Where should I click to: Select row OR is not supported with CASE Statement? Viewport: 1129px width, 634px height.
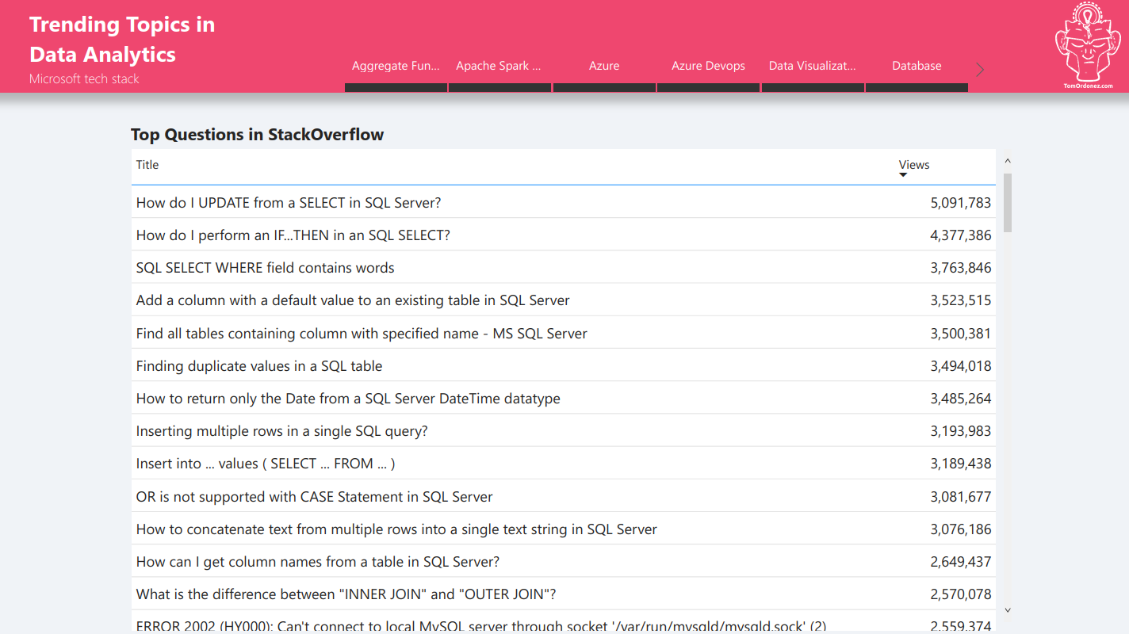click(x=564, y=496)
